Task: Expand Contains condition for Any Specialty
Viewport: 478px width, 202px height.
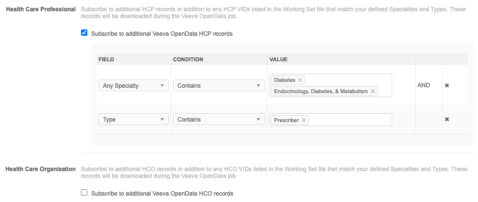Action: (x=218, y=85)
